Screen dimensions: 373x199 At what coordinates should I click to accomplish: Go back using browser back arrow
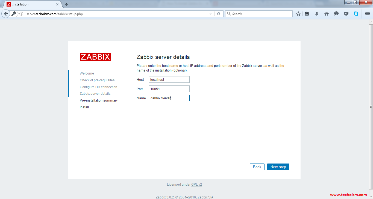click(x=6, y=14)
